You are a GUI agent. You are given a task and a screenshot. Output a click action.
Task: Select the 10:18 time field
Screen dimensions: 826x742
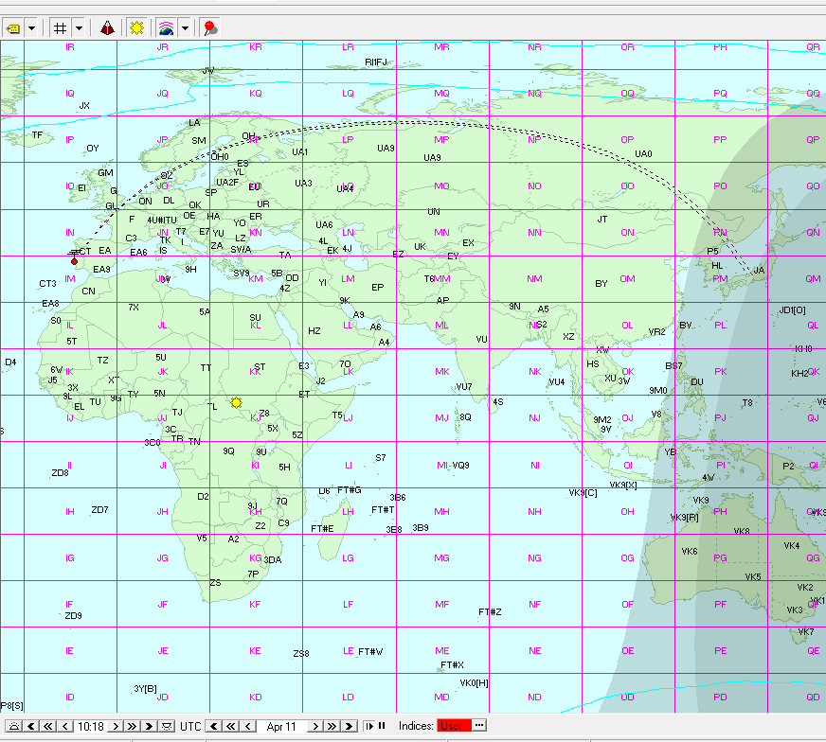pos(91,726)
